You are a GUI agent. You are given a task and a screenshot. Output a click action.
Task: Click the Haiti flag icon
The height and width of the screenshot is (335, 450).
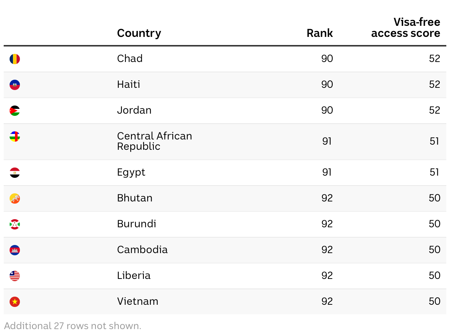[15, 85]
